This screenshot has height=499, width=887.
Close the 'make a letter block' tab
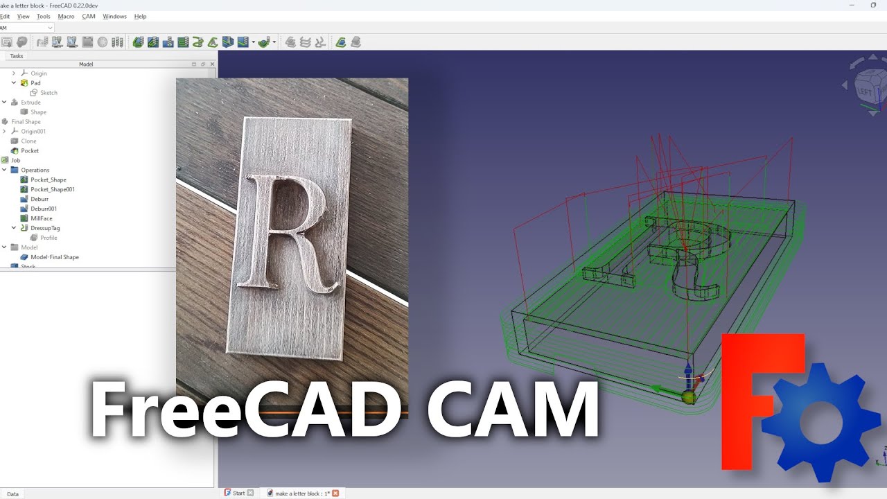click(335, 493)
